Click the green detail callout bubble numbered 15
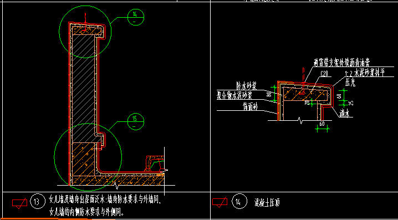This screenshot has width=398, height=220. [x=136, y=121]
